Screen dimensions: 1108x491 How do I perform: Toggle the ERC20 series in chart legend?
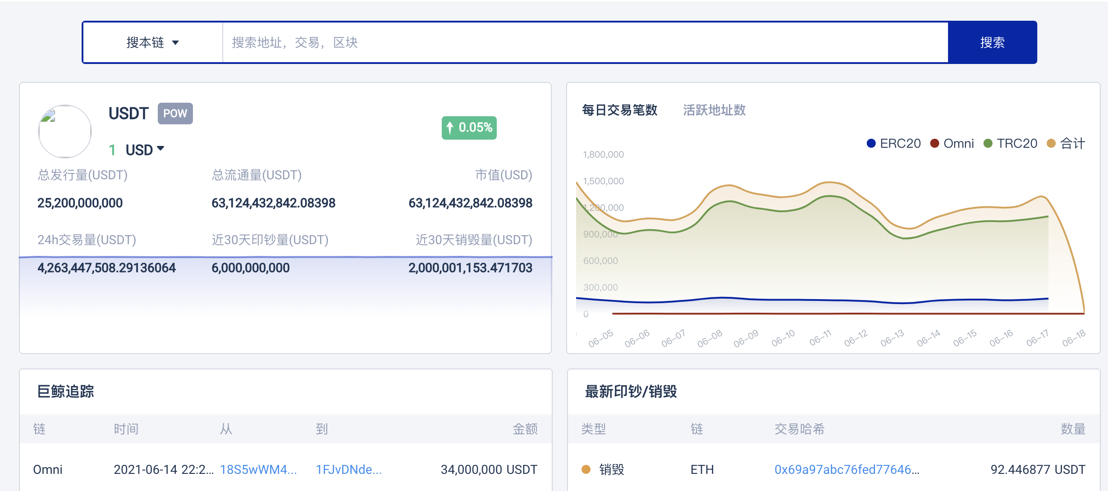click(893, 143)
